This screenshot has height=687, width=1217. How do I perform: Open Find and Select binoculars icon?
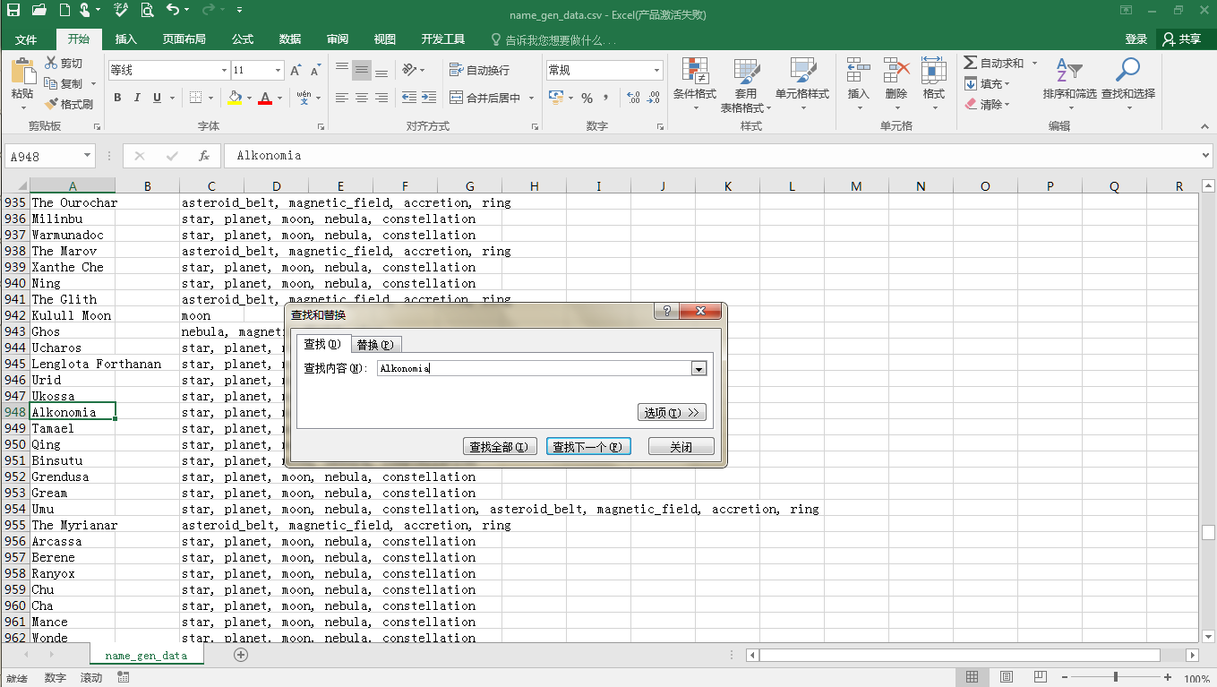pos(1127,72)
